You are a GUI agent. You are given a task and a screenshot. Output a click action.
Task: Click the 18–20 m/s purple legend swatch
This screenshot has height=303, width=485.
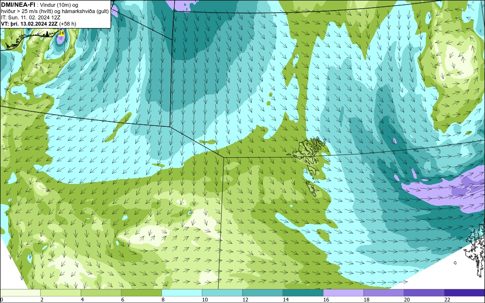pos(384,293)
